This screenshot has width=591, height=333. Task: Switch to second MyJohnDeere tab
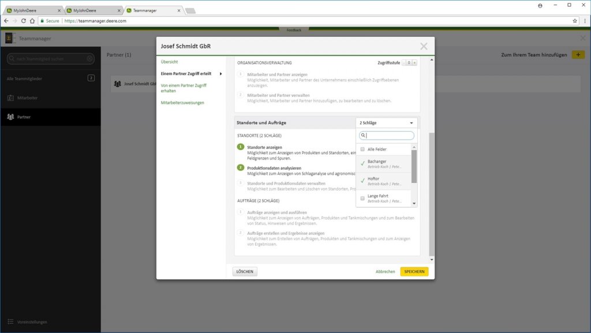[x=93, y=10]
